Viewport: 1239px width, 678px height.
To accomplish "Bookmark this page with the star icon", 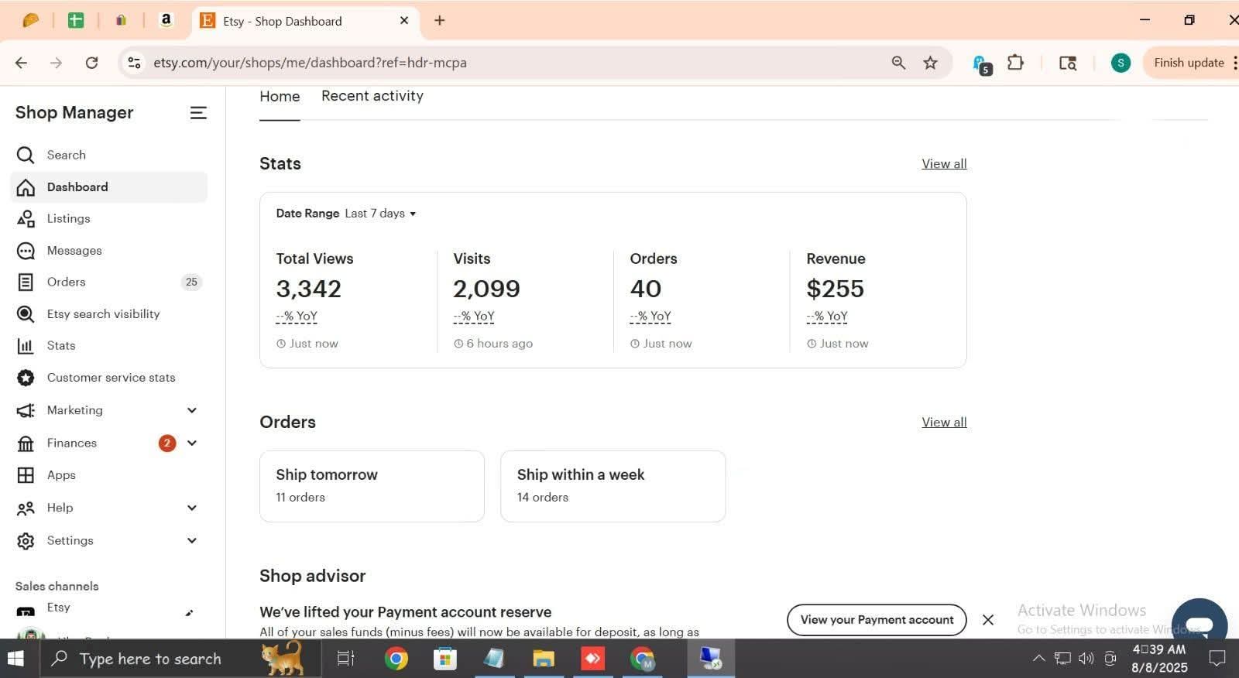I will pos(930,63).
